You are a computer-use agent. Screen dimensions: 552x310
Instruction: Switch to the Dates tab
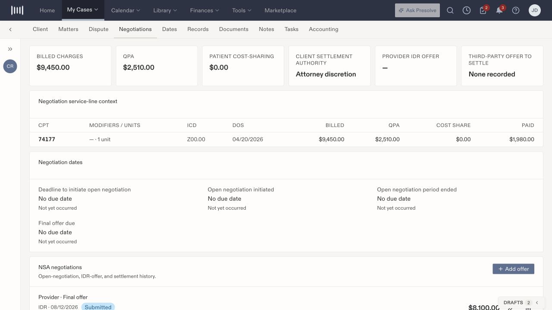169,29
